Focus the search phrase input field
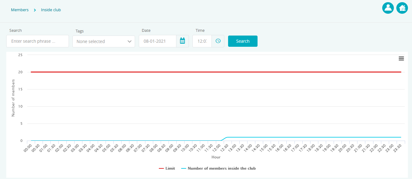 point(38,41)
